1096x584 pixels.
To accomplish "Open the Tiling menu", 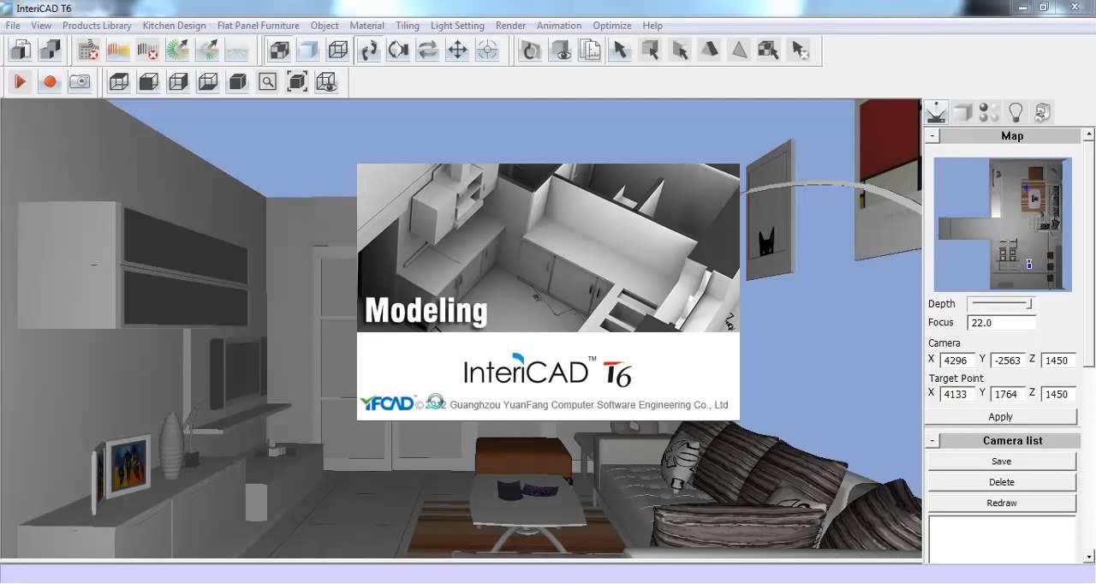I will click(408, 26).
